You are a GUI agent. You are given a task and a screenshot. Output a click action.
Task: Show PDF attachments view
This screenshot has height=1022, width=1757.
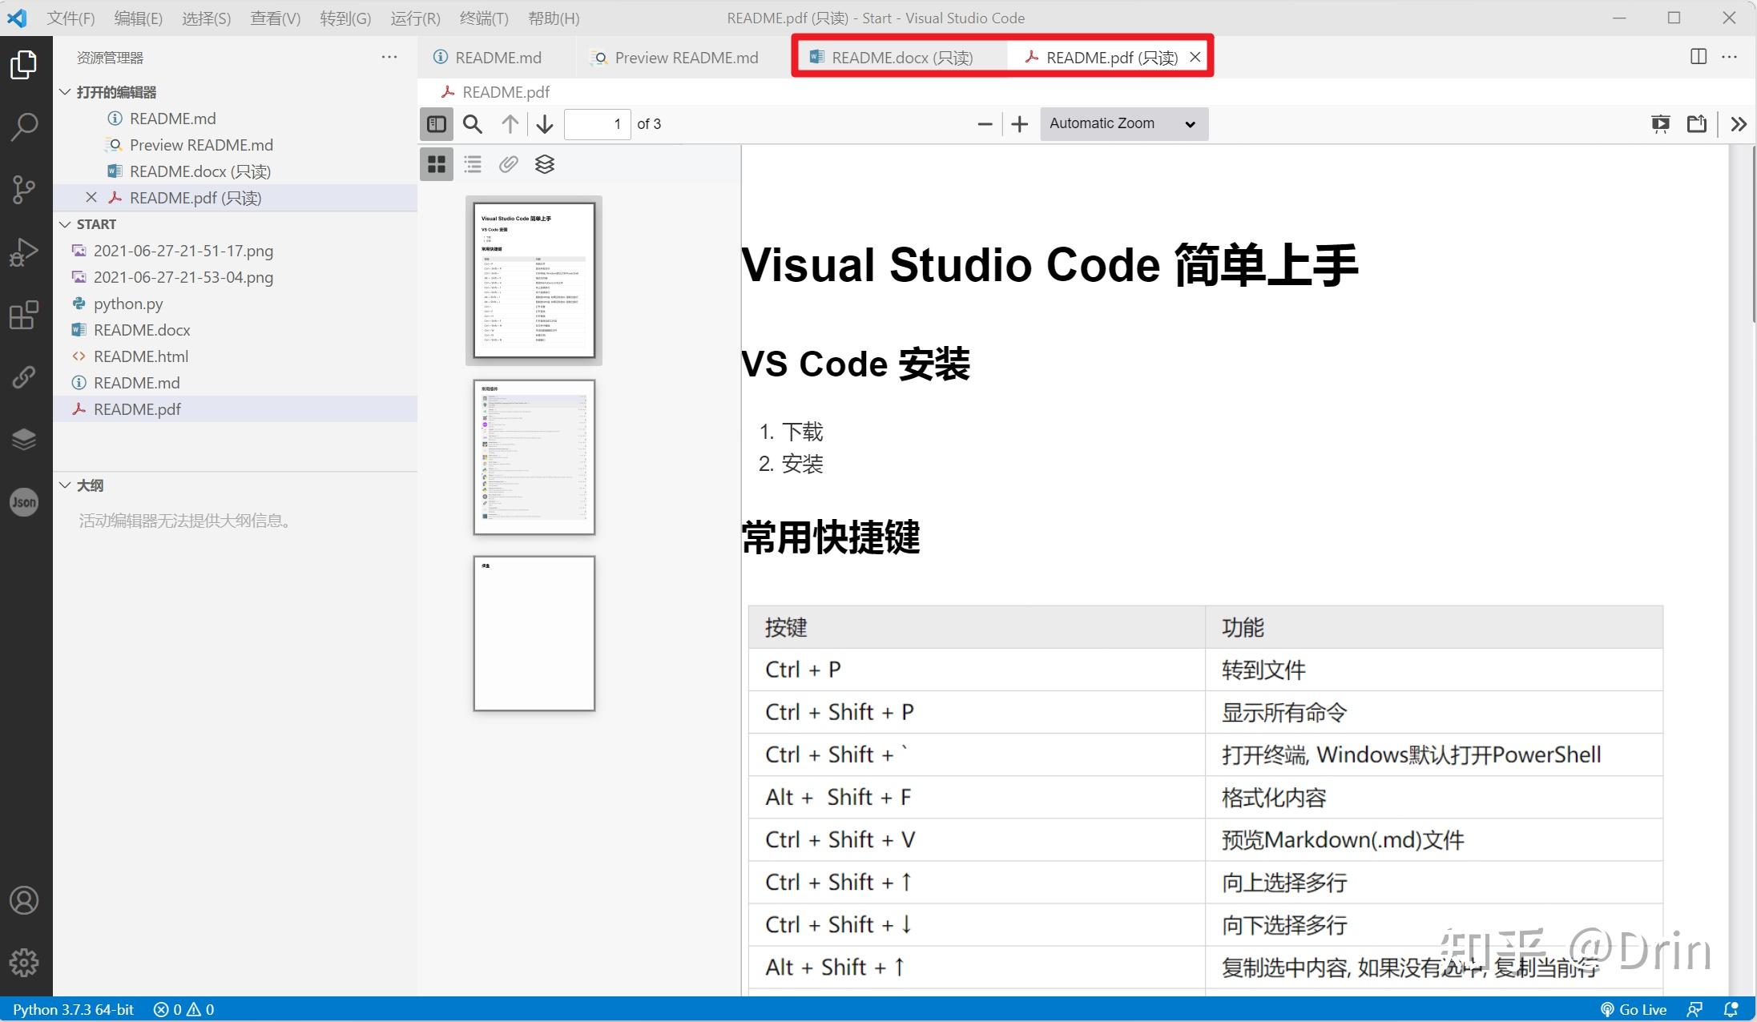tap(509, 164)
